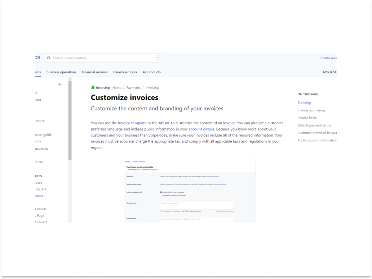Go to Payments in the breadcrumb
The image size is (372, 279).
(x=133, y=87)
